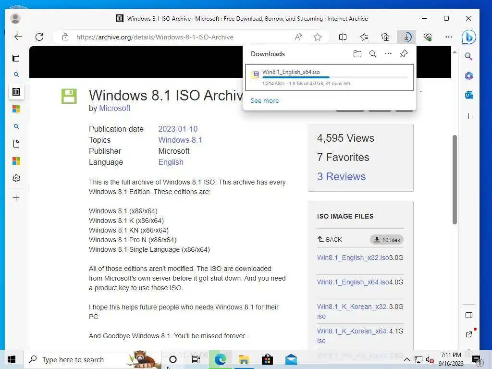Toggle sidebar visibility icon
The image size is (492, 369).
tap(469, 315)
